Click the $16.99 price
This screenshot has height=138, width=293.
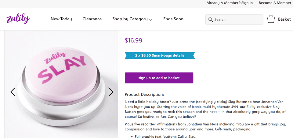[x=133, y=40]
